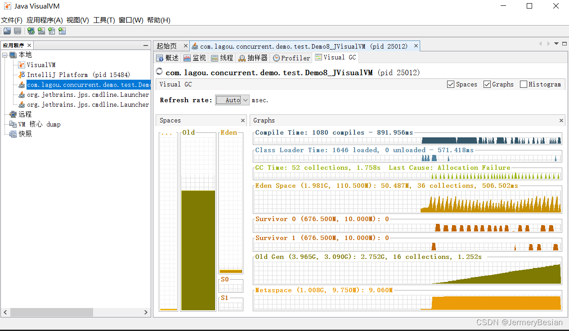Viewport: 569px width, 331px height.
Task: Click the Add Remote Host toolbar icon
Action: coord(31,31)
